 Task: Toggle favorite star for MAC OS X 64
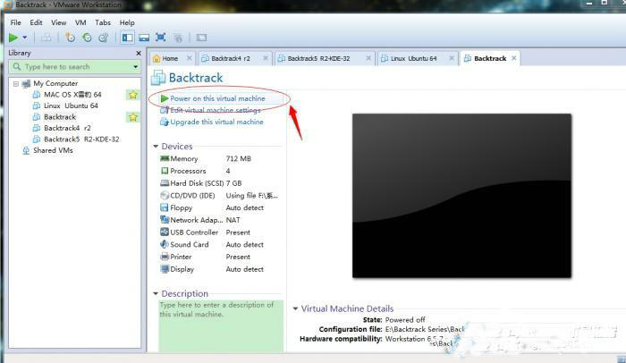point(133,95)
